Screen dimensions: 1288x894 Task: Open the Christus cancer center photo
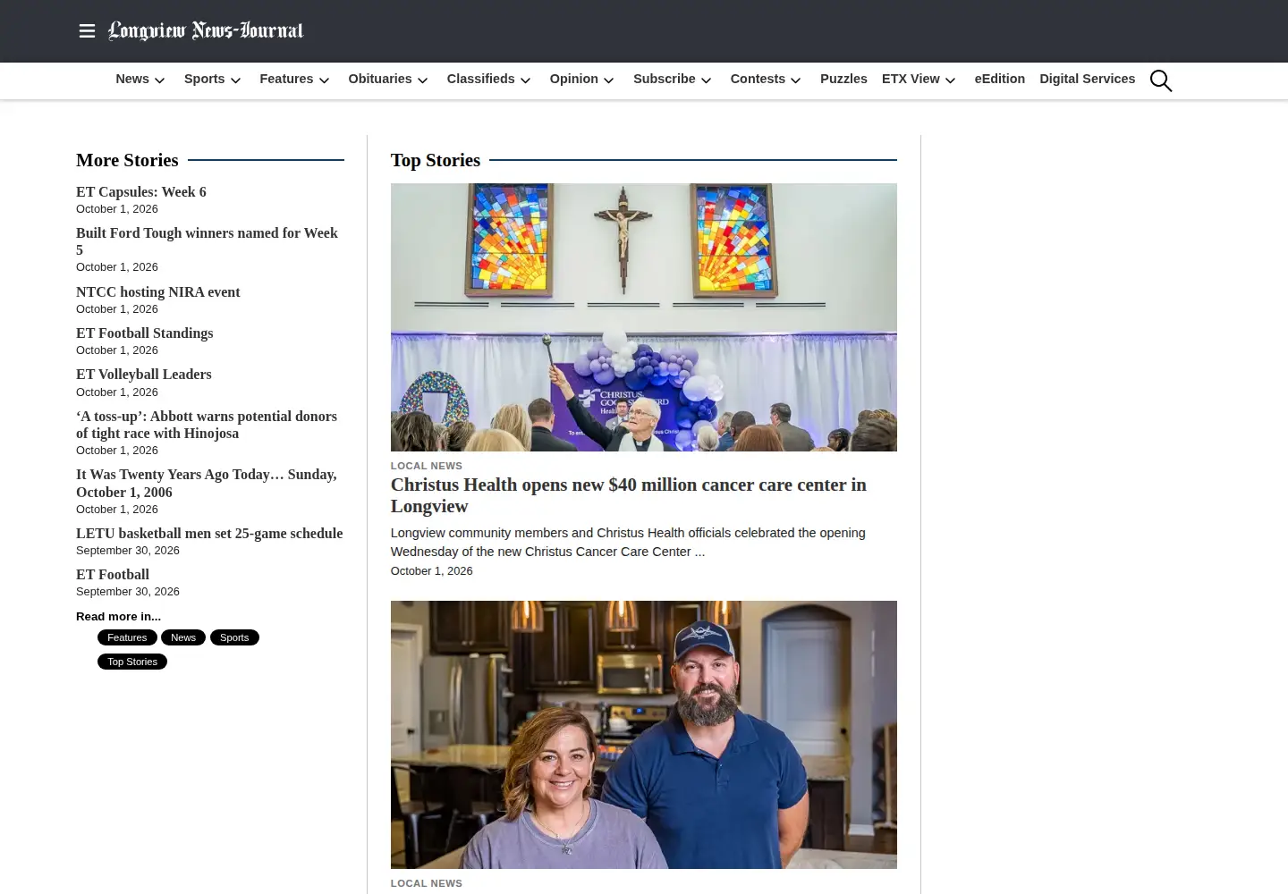click(644, 317)
